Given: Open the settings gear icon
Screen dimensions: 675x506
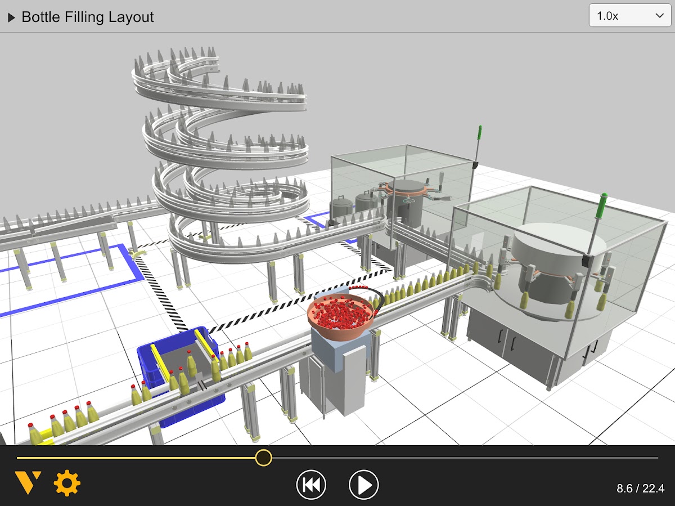Looking at the screenshot, I should (67, 483).
